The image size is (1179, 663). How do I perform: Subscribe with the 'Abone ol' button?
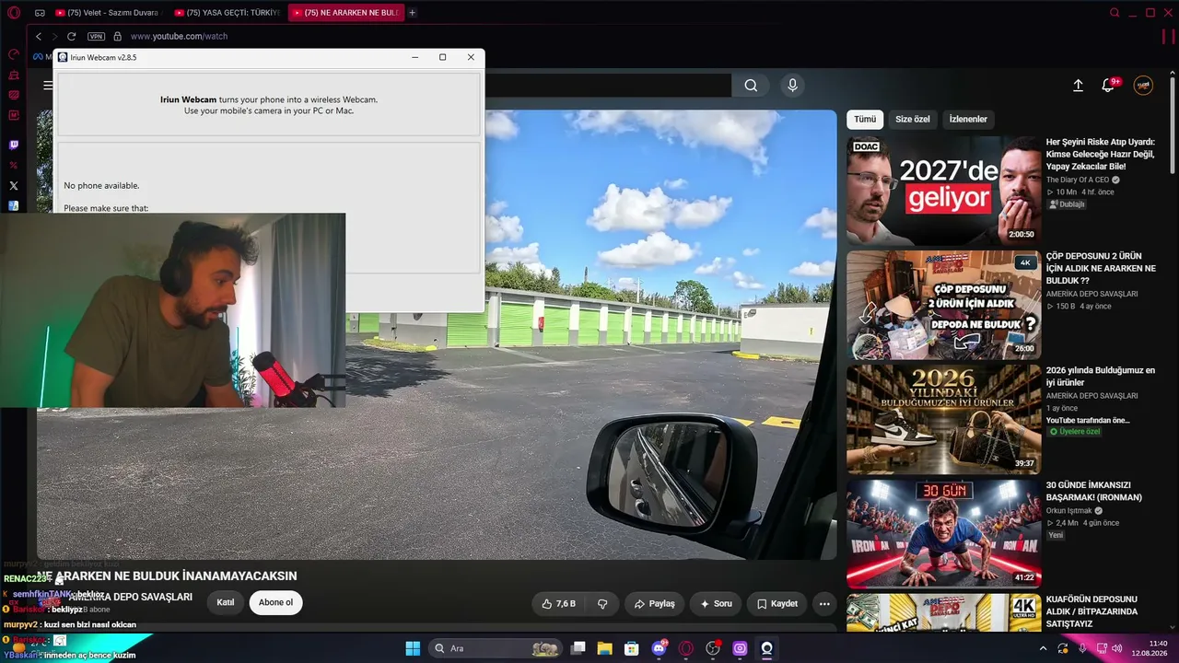coord(275,603)
